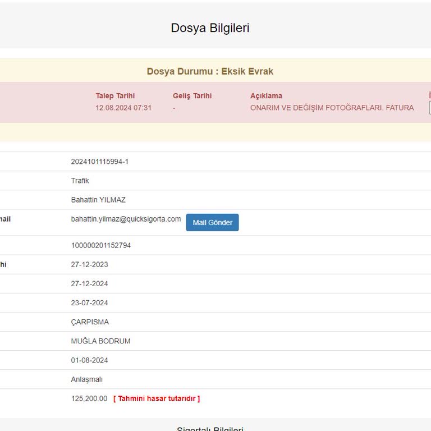Click policy number 100000201152794
This screenshot has width=431, height=431.
coord(100,246)
